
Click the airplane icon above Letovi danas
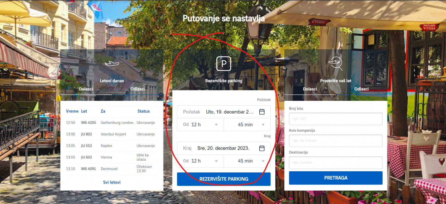[x=112, y=63]
